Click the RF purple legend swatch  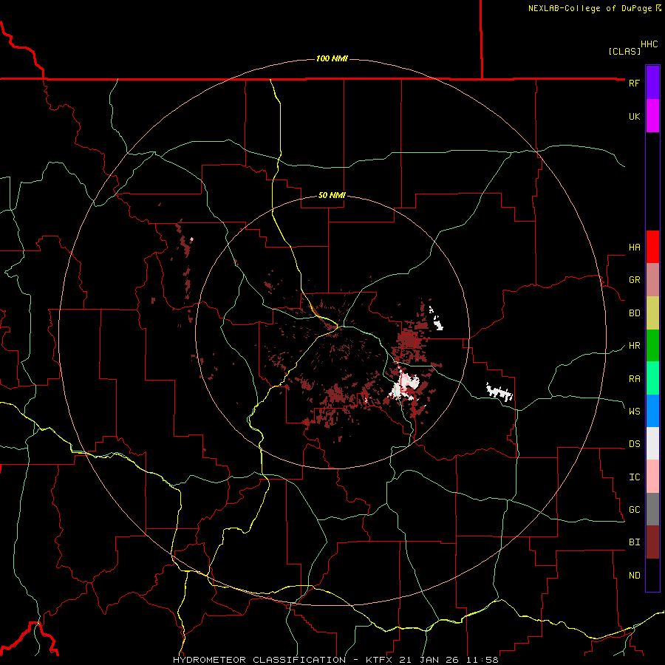pyautogui.click(x=652, y=83)
